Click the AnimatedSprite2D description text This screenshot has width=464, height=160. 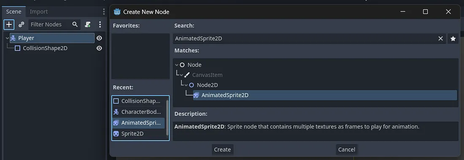click(x=297, y=127)
